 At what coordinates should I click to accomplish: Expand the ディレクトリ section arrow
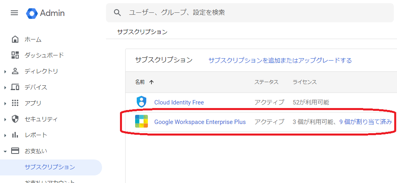5,72
